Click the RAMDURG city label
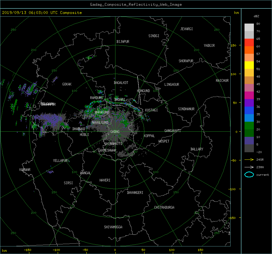 tap(96, 98)
